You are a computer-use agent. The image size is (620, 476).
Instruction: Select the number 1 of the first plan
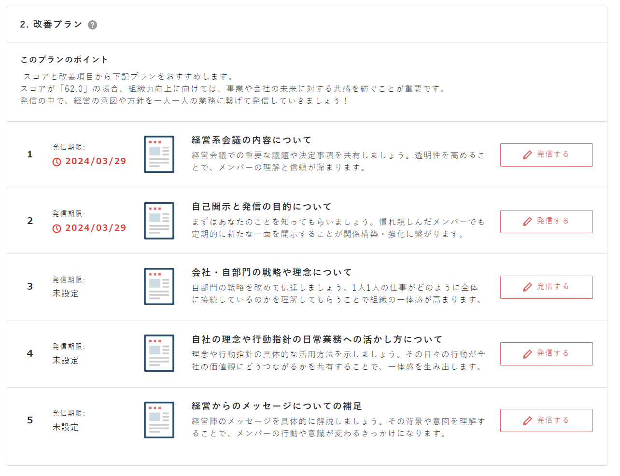(30, 154)
